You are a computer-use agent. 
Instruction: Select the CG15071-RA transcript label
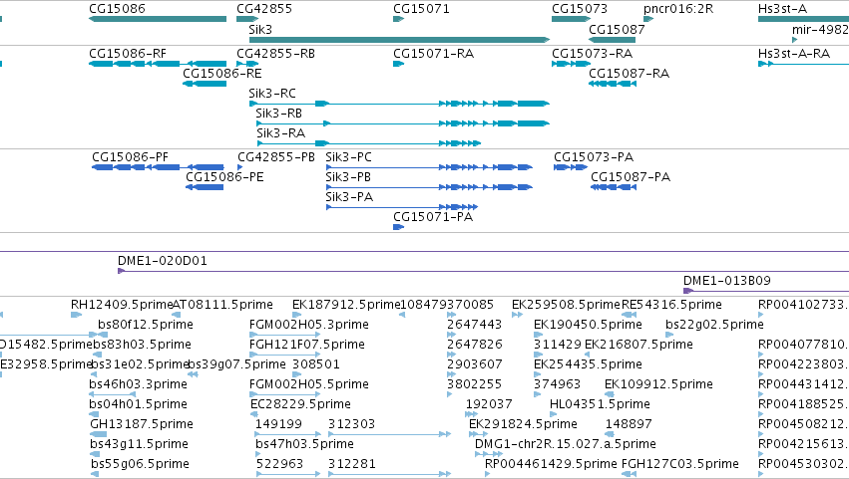click(433, 54)
